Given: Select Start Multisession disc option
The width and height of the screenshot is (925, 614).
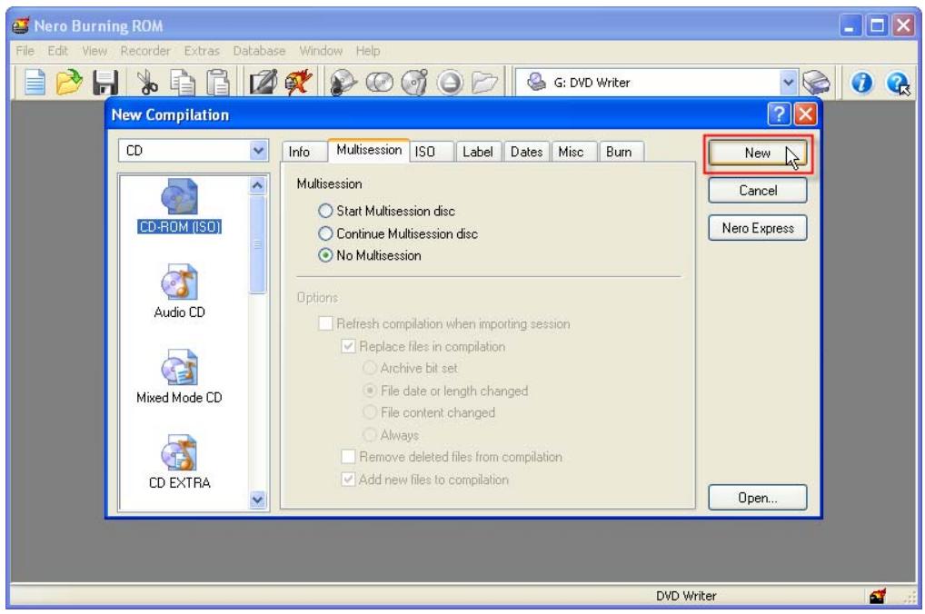Looking at the screenshot, I should click(386, 211).
